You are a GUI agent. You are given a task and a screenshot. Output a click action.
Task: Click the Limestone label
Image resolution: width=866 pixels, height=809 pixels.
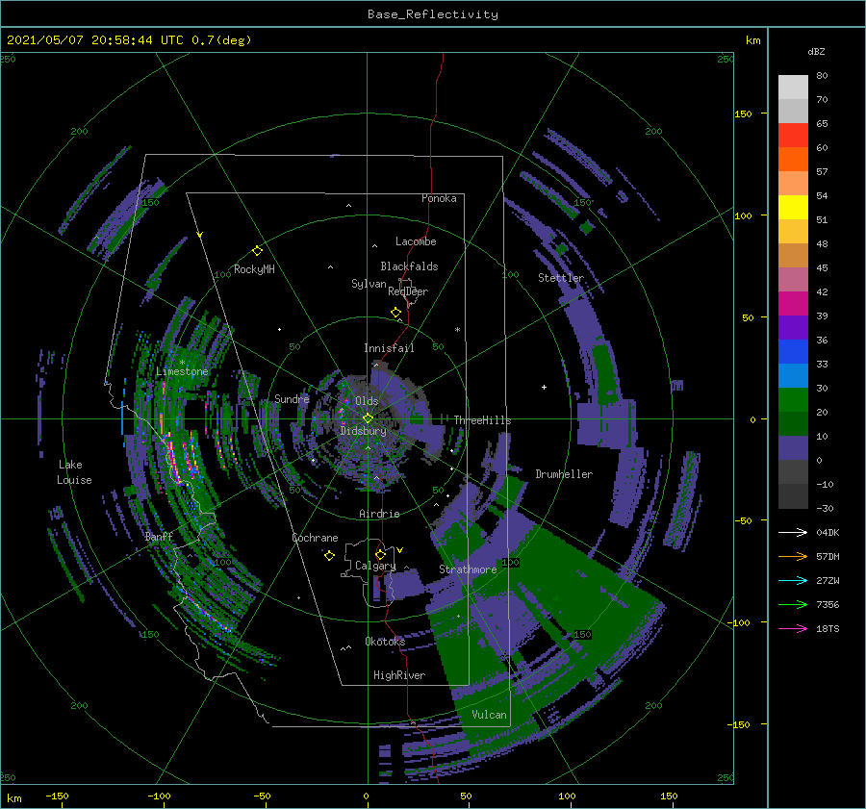[x=182, y=371]
